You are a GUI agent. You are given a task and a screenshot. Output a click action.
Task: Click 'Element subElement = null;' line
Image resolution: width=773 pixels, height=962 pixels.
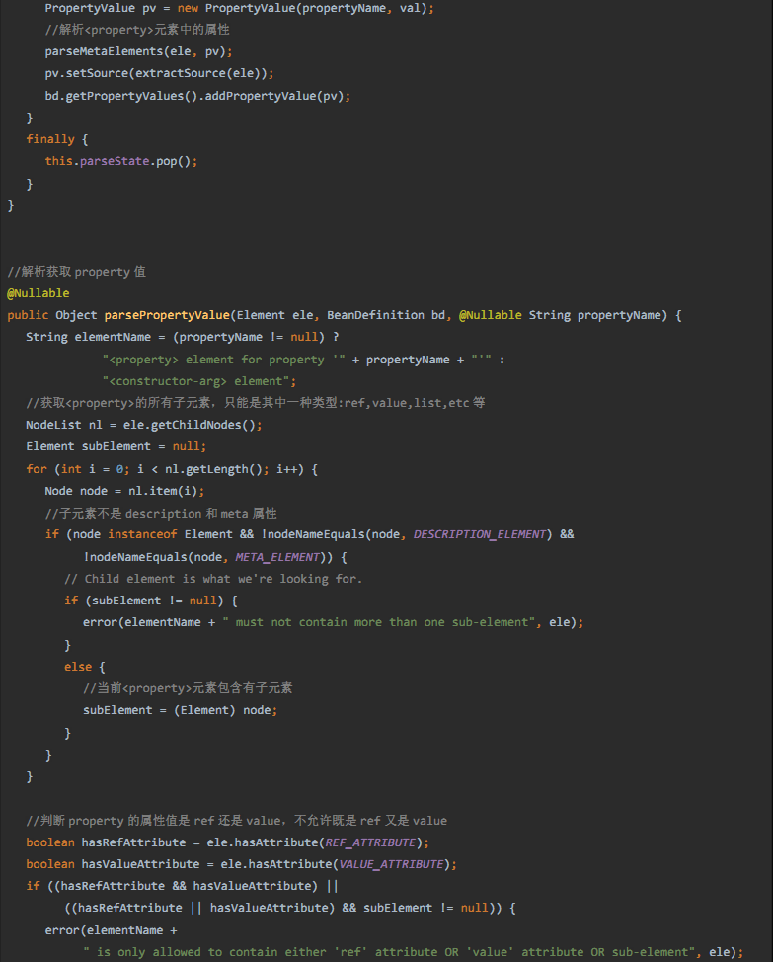coord(116,446)
